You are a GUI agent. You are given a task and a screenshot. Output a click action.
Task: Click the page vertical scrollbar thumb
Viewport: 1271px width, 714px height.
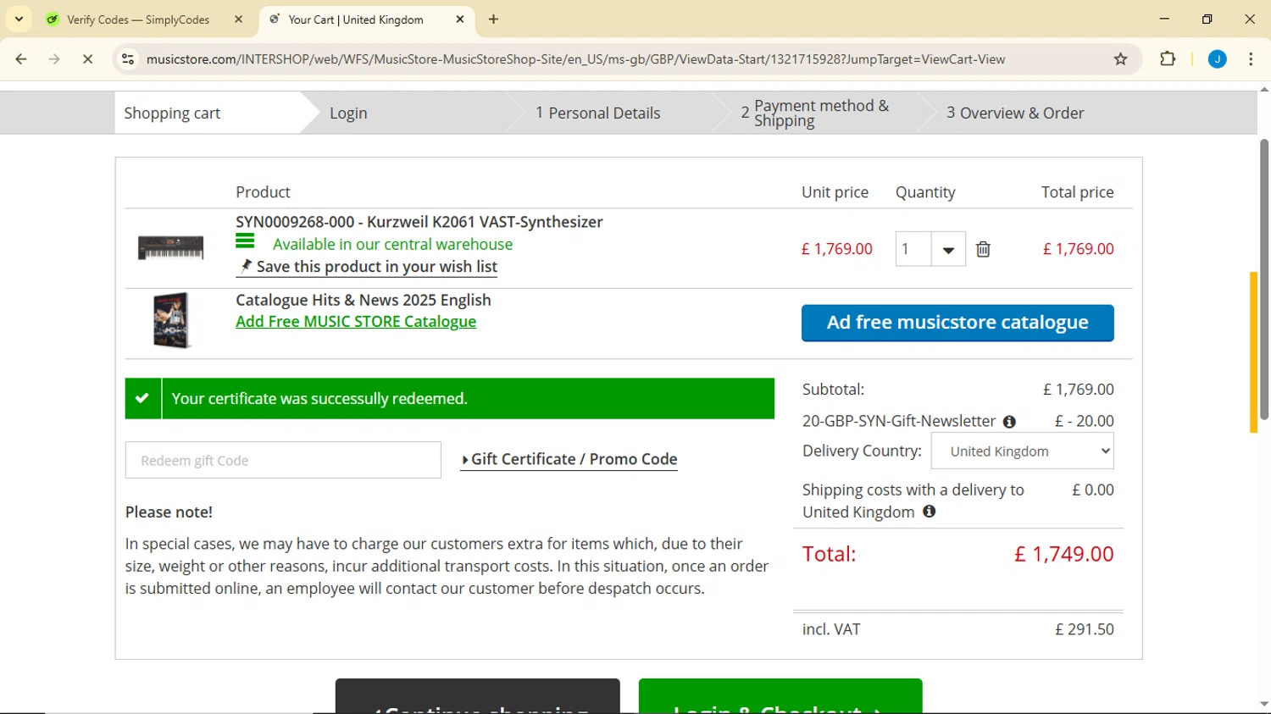pyautogui.click(x=1264, y=280)
